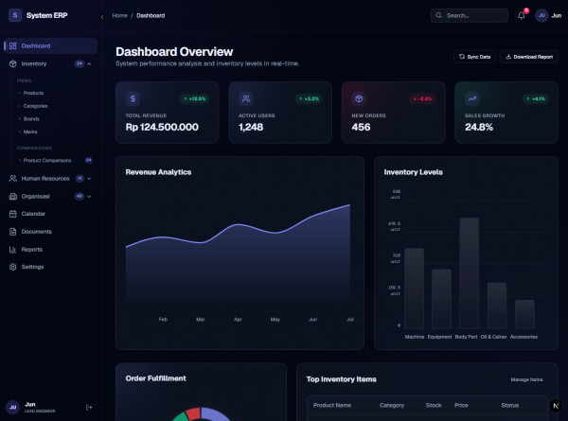
Task: Click the JU avatar in the top bar
Action: [x=541, y=15]
